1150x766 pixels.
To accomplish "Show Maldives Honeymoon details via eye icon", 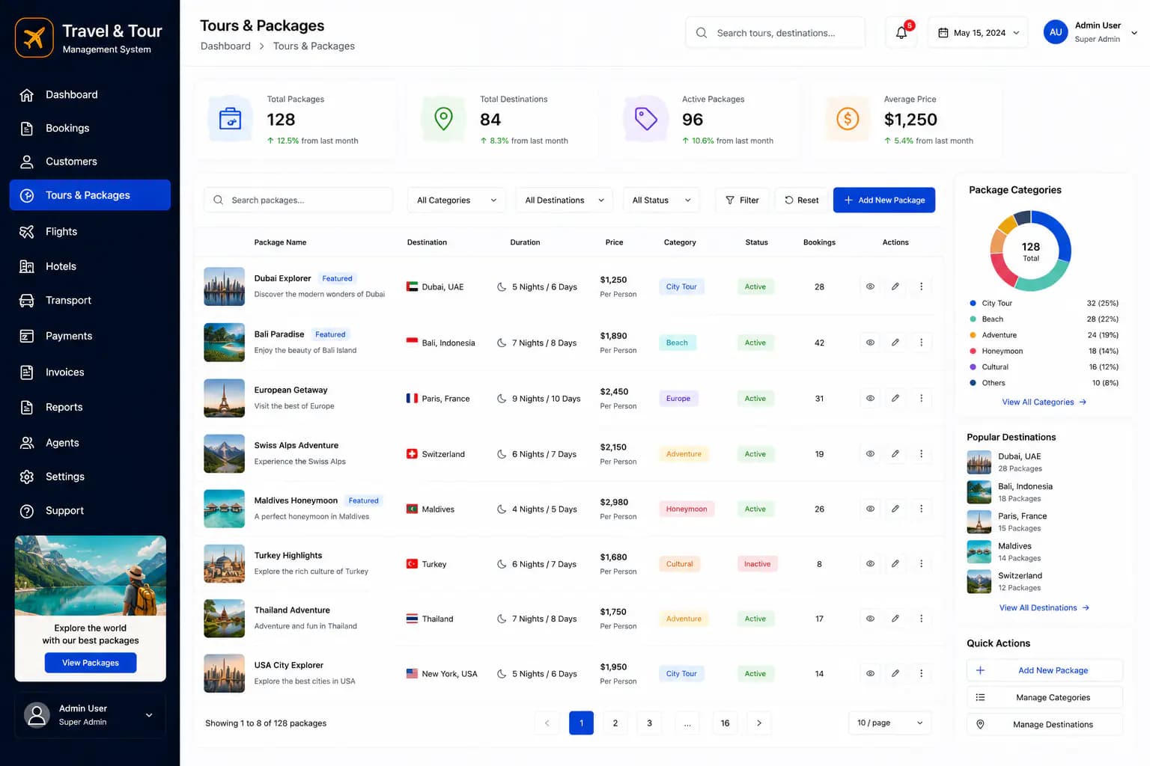I will (x=870, y=509).
